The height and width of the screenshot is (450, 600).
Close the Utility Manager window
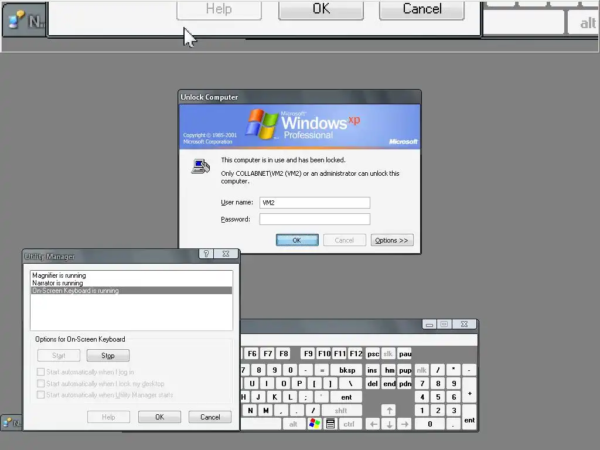(x=226, y=254)
